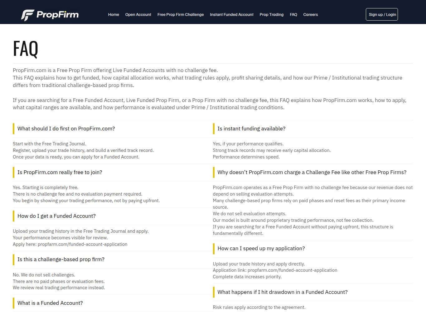The image size is (426, 312).
Task: Open the Careers nav link
Action: (311, 15)
